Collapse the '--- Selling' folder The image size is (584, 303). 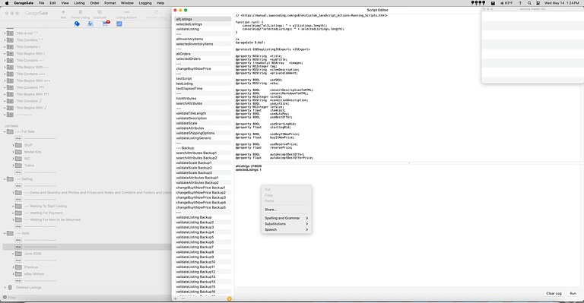(x=5, y=178)
